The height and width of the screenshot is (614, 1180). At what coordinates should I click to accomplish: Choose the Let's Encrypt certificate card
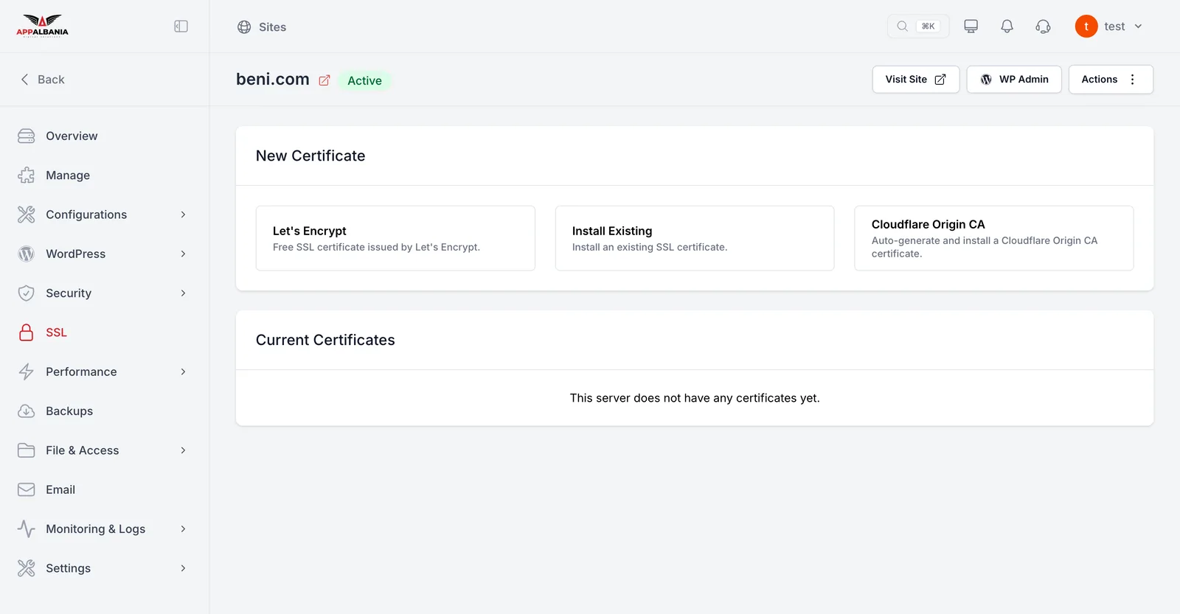click(395, 238)
